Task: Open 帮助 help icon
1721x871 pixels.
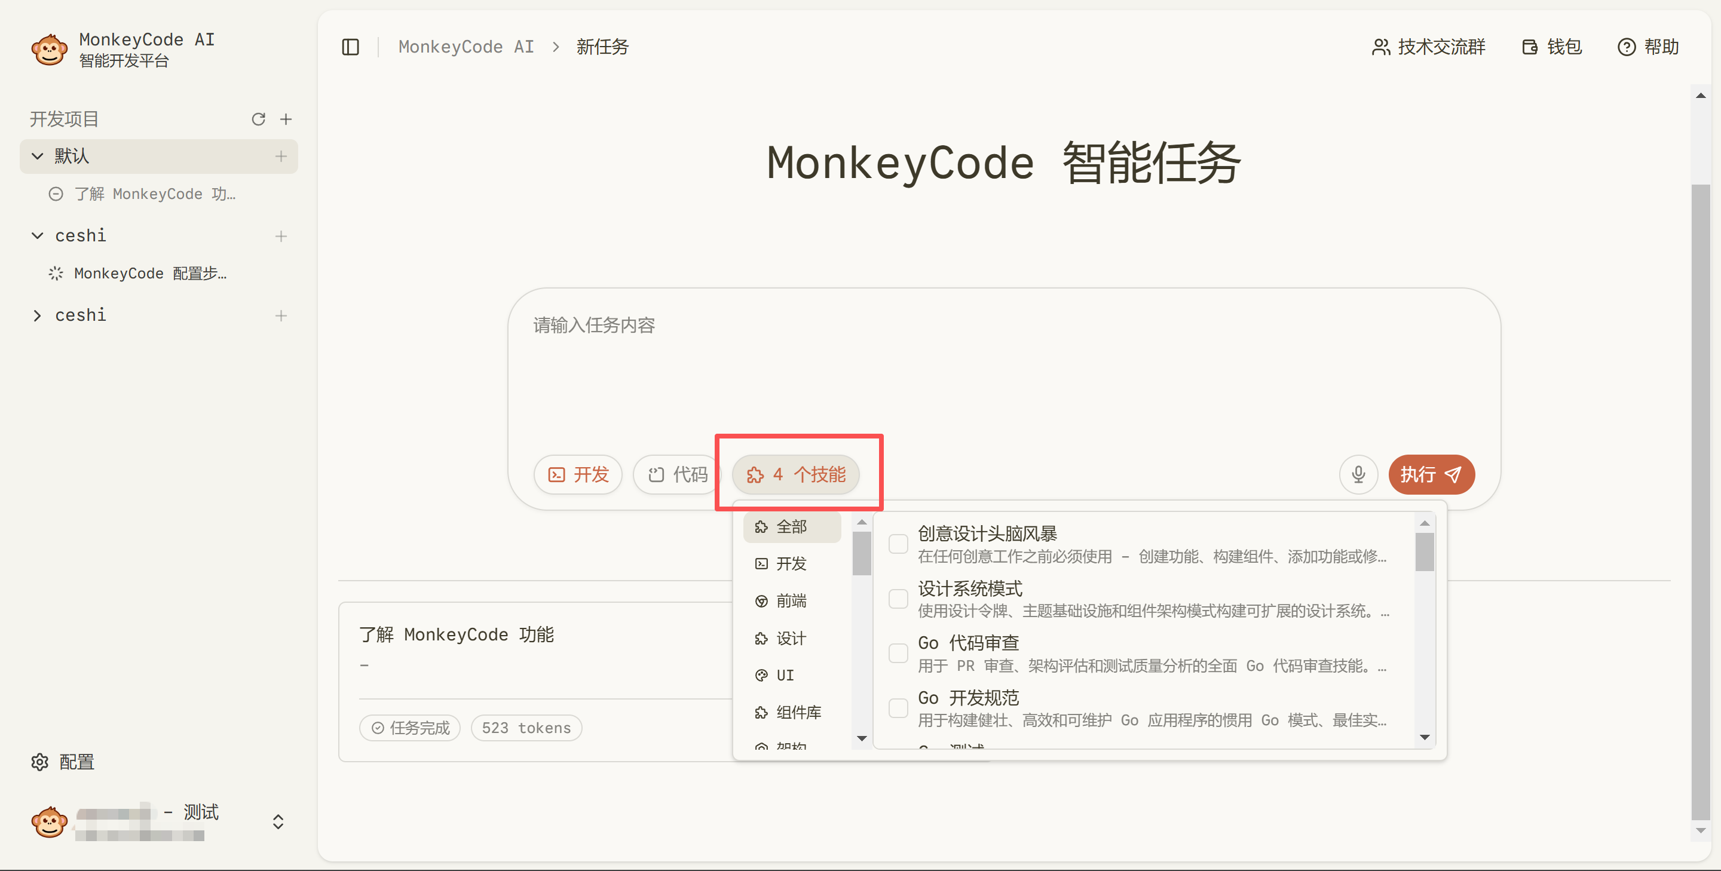Action: pyautogui.click(x=1647, y=47)
